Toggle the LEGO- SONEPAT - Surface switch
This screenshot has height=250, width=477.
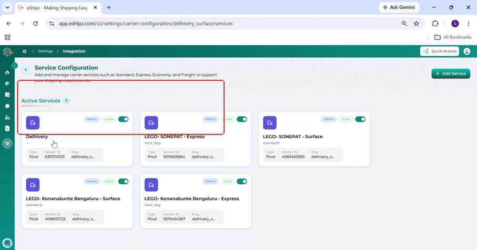pos(360,119)
